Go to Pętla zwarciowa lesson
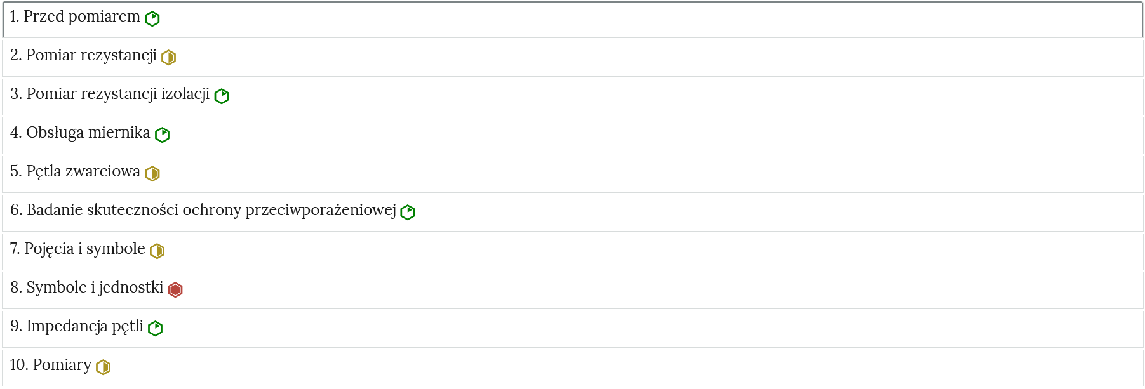This screenshot has height=389, width=1145. tap(75, 172)
